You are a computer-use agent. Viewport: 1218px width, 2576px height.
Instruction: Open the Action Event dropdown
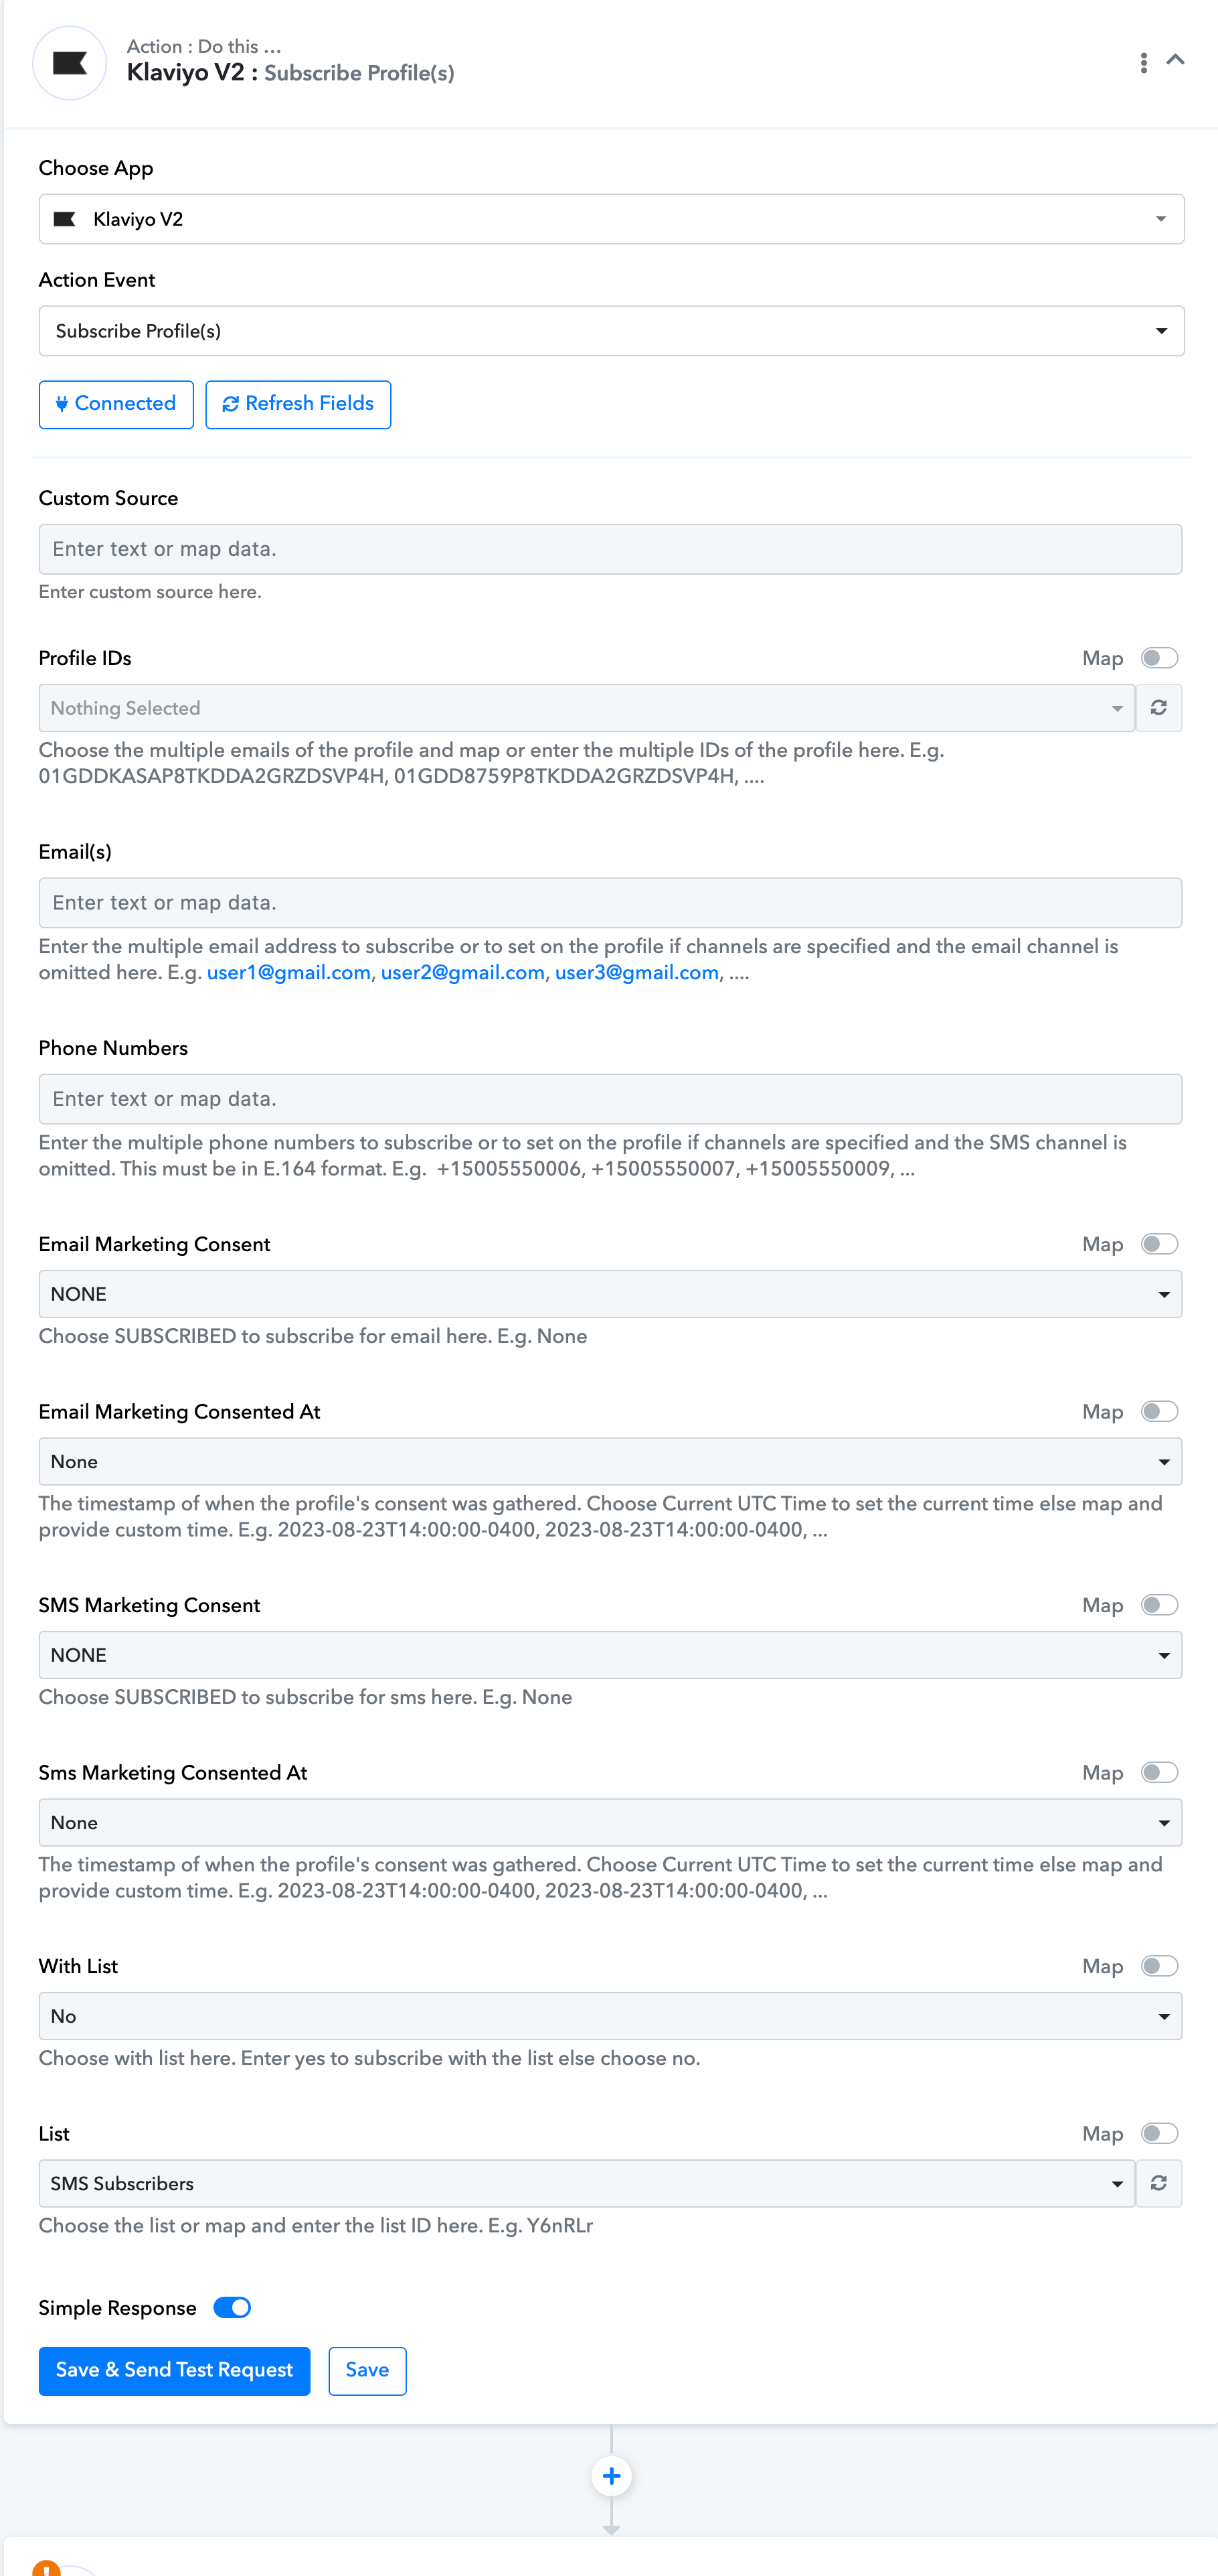(x=612, y=331)
